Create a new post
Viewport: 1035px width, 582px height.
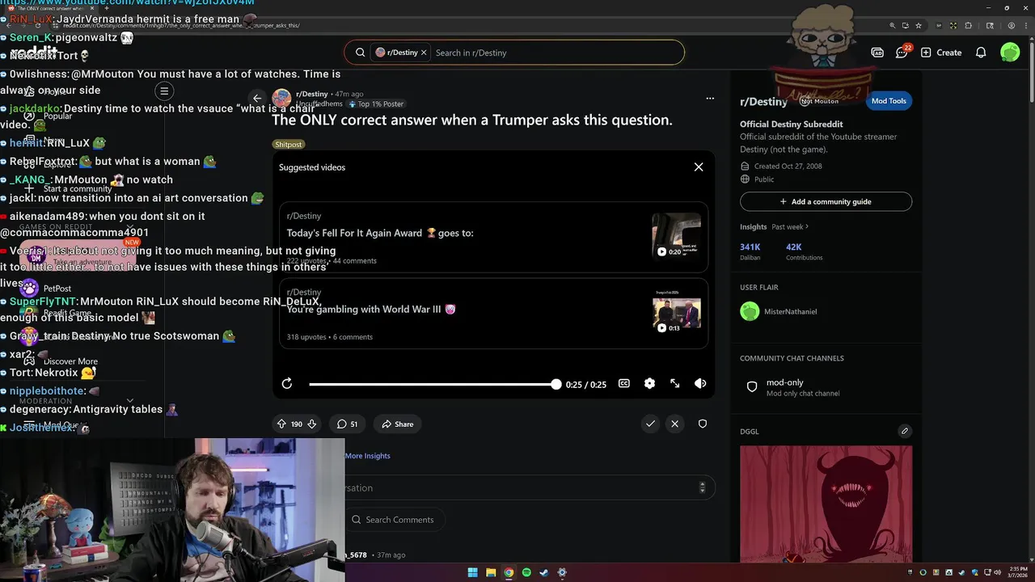(x=941, y=53)
